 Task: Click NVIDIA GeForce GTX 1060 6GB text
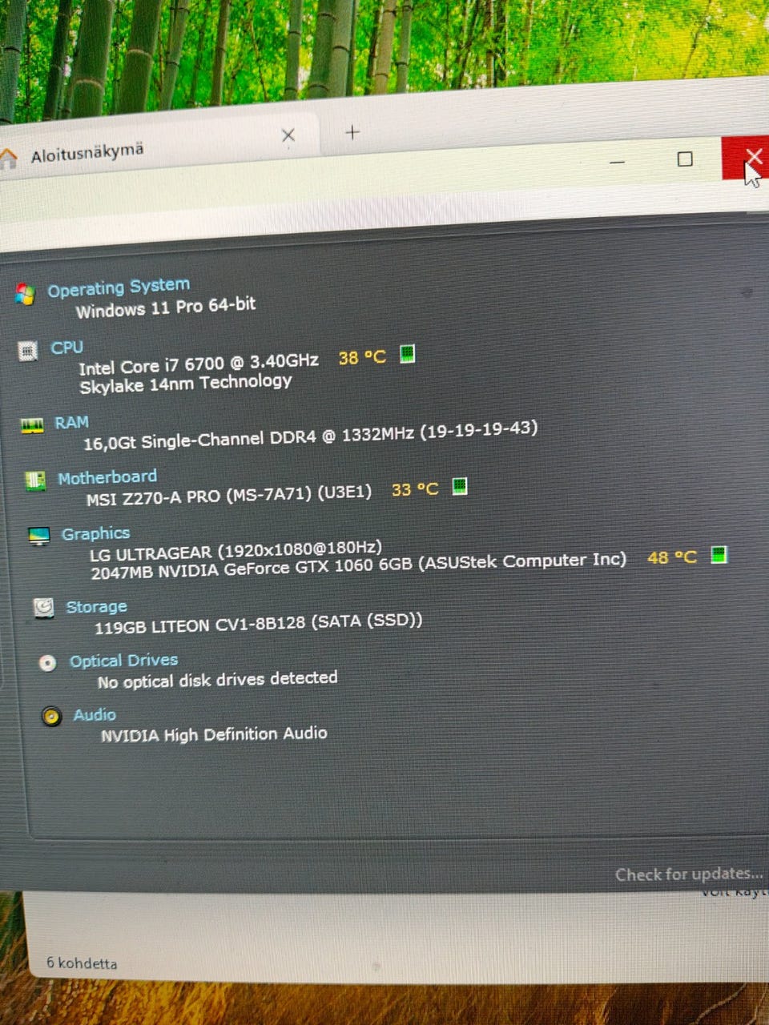[x=358, y=566]
